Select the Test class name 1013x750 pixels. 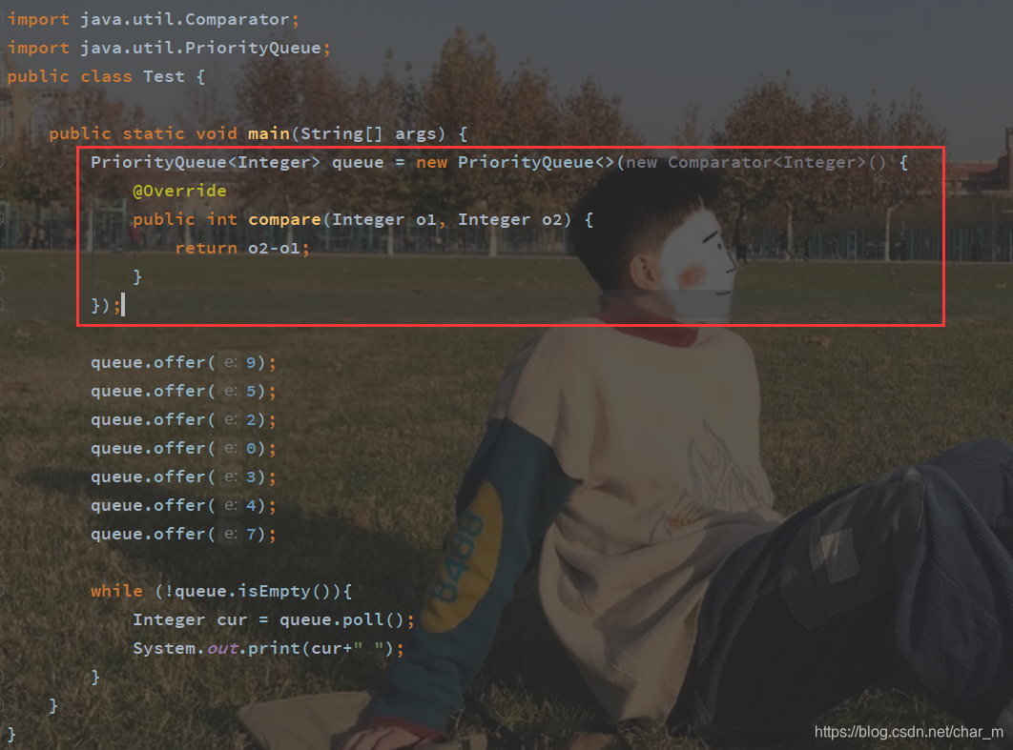(164, 77)
